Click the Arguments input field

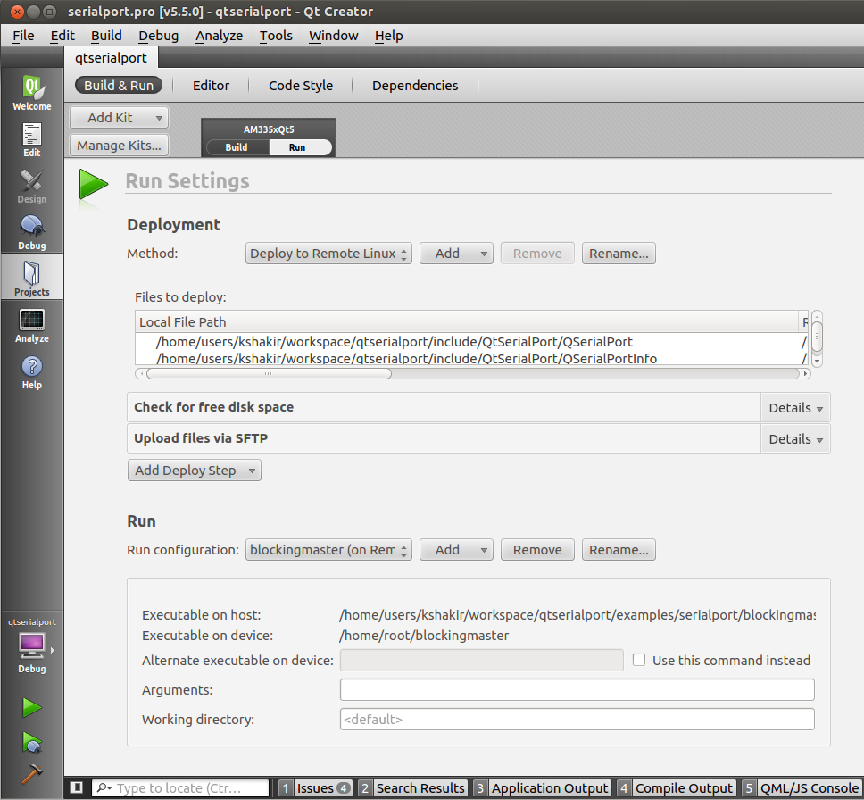coord(577,689)
